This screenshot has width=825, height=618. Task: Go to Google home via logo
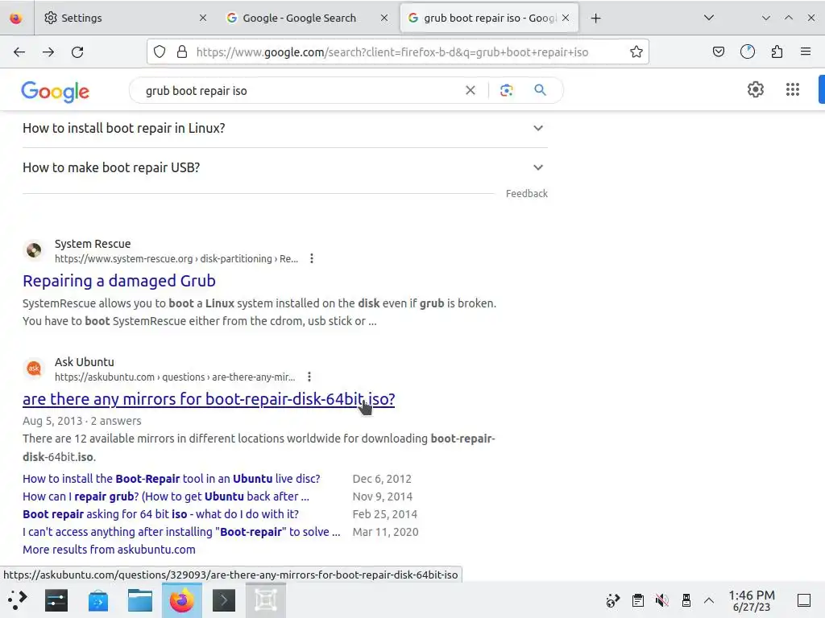click(56, 92)
